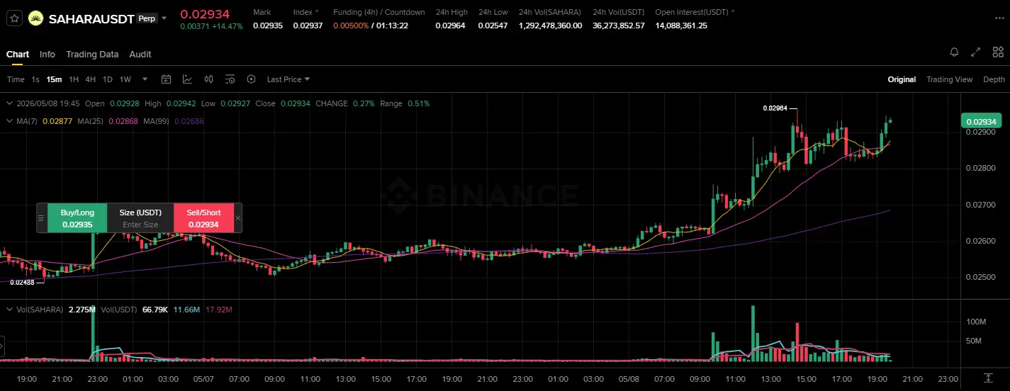
Task: Click the 0.02488 low marker on chart
Action: [21, 282]
